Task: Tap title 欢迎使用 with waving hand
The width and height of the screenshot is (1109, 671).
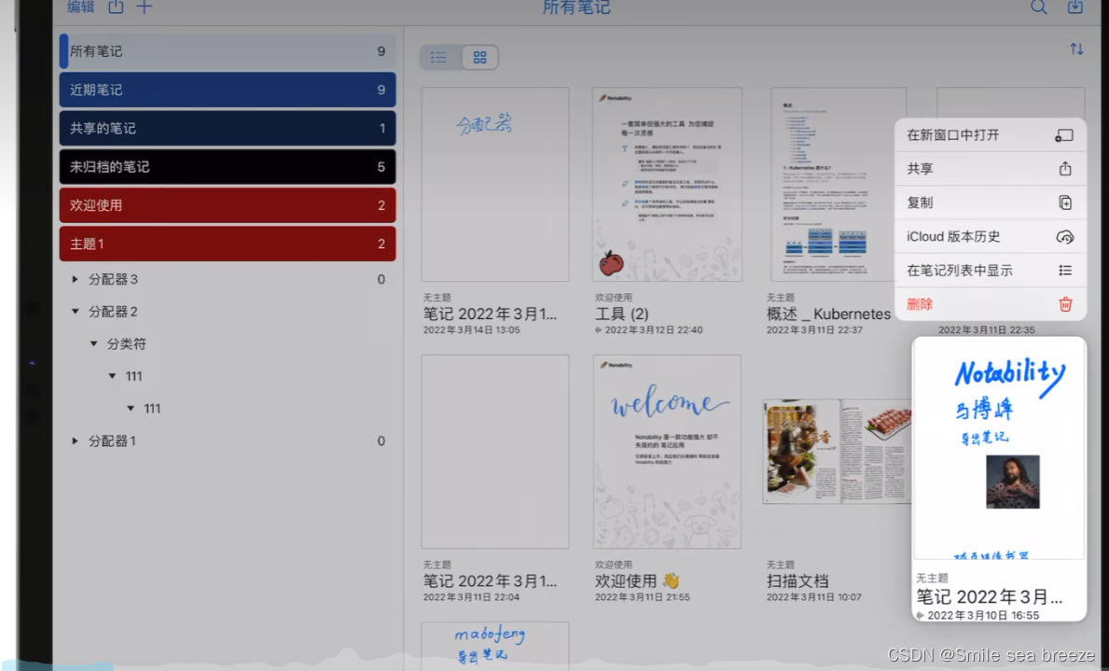Action: [637, 581]
